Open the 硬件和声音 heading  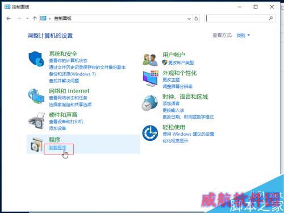[63, 115]
